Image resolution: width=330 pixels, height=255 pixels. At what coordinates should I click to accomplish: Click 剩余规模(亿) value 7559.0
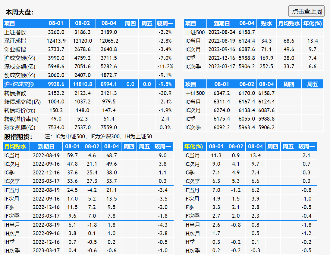tap(109, 127)
